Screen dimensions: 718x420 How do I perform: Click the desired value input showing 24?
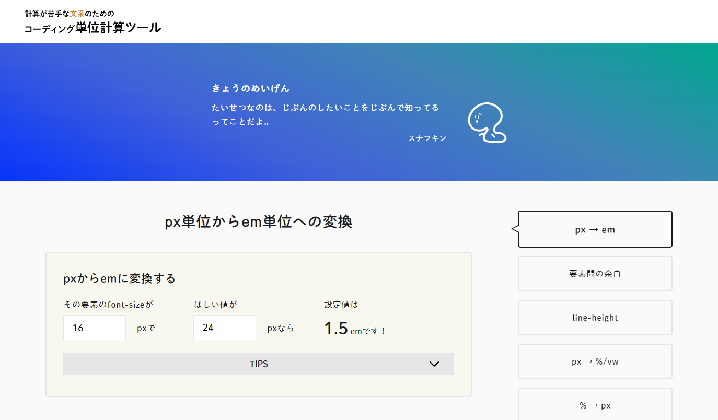tap(225, 328)
